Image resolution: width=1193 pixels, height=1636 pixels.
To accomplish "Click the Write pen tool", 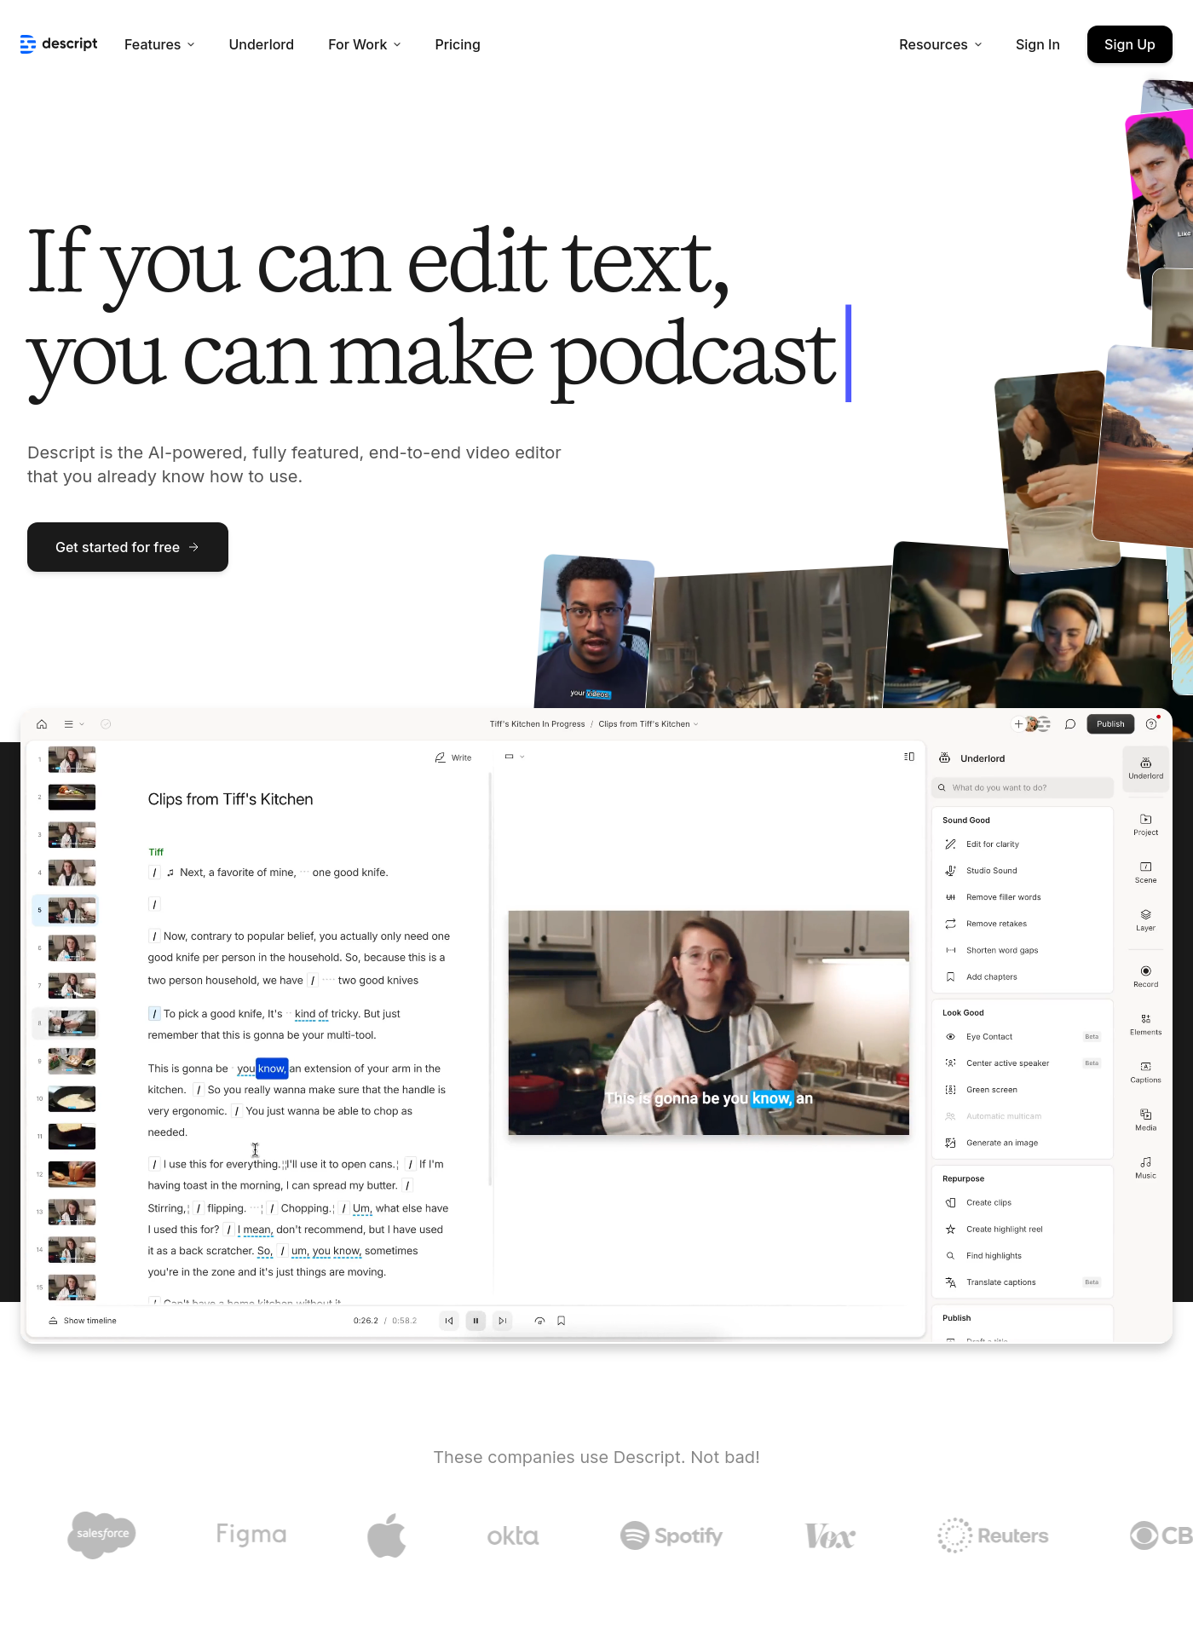I will (453, 758).
